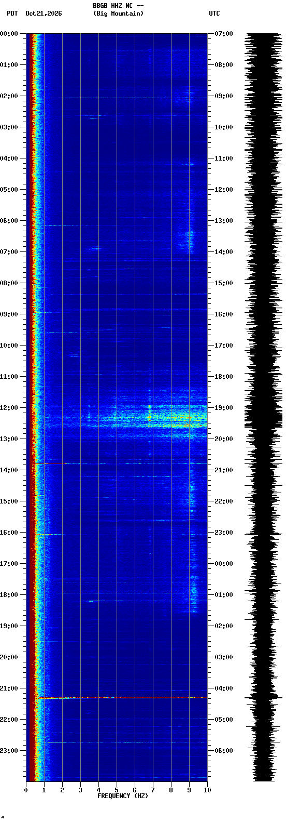
Task: Click the 02:00 PDT time label
Action: coord(9,96)
